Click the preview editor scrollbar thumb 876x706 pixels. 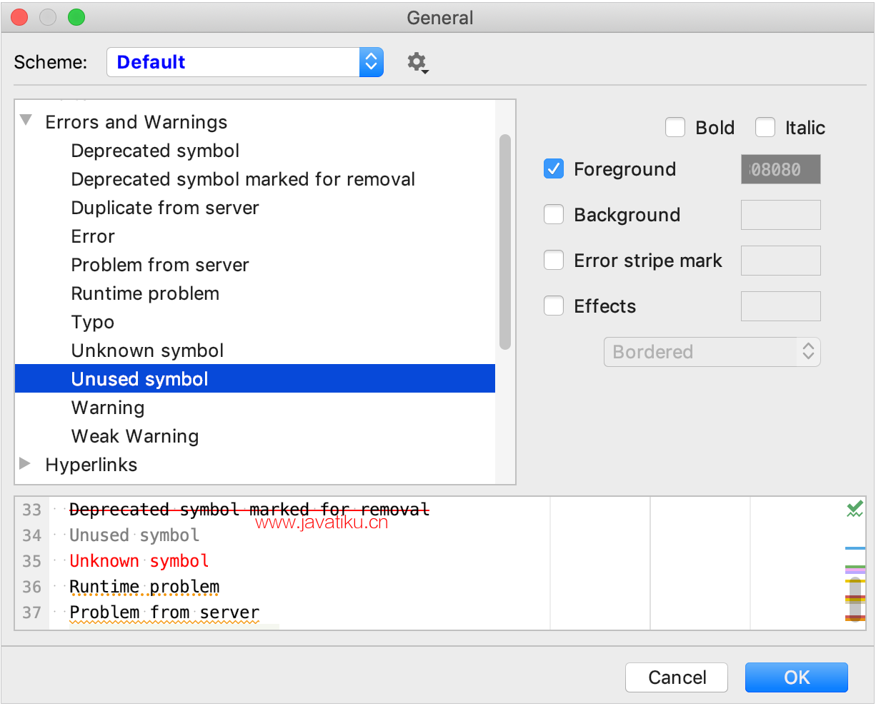pos(855,600)
